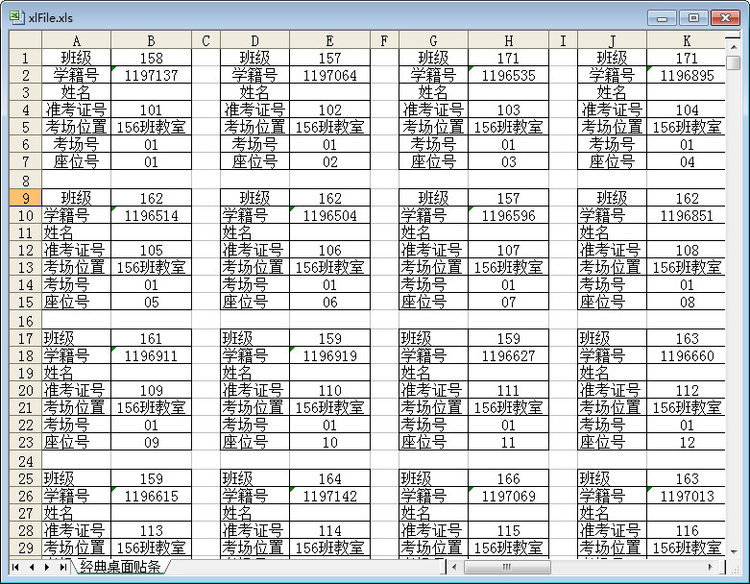Select column G header

tap(433, 40)
